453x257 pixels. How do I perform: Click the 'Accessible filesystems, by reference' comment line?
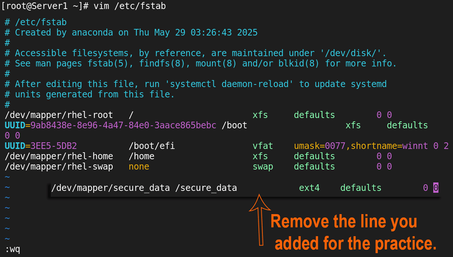click(195, 53)
